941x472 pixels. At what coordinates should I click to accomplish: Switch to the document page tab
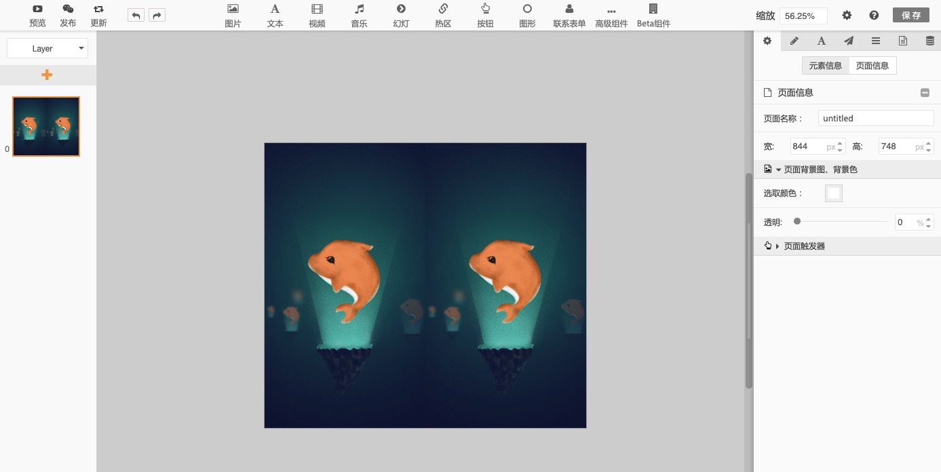click(903, 41)
